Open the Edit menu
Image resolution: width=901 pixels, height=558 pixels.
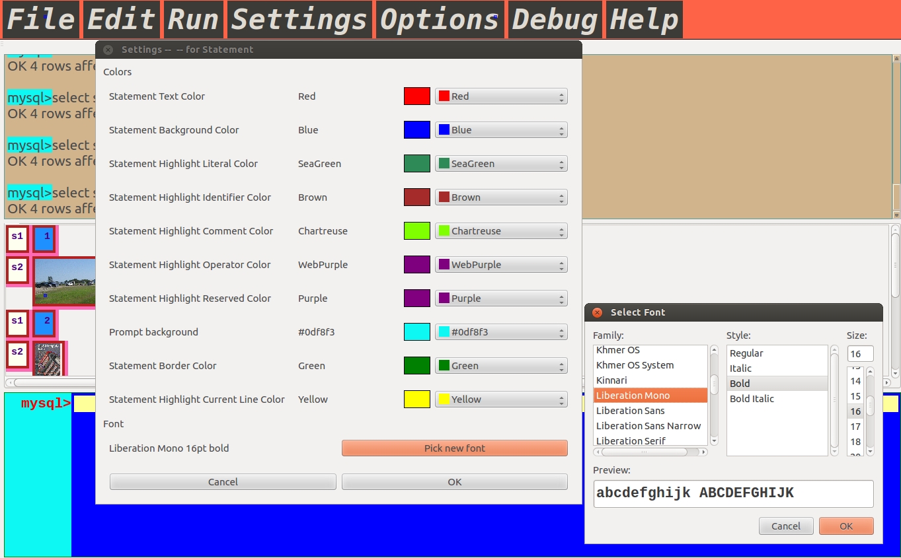(121, 19)
